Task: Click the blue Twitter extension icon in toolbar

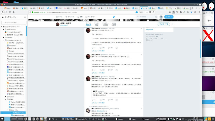Action: 191,12
